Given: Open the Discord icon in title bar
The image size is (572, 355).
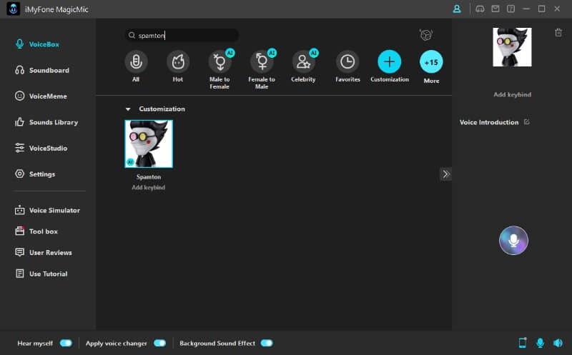Looking at the screenshot, I should tap(480, 9).
